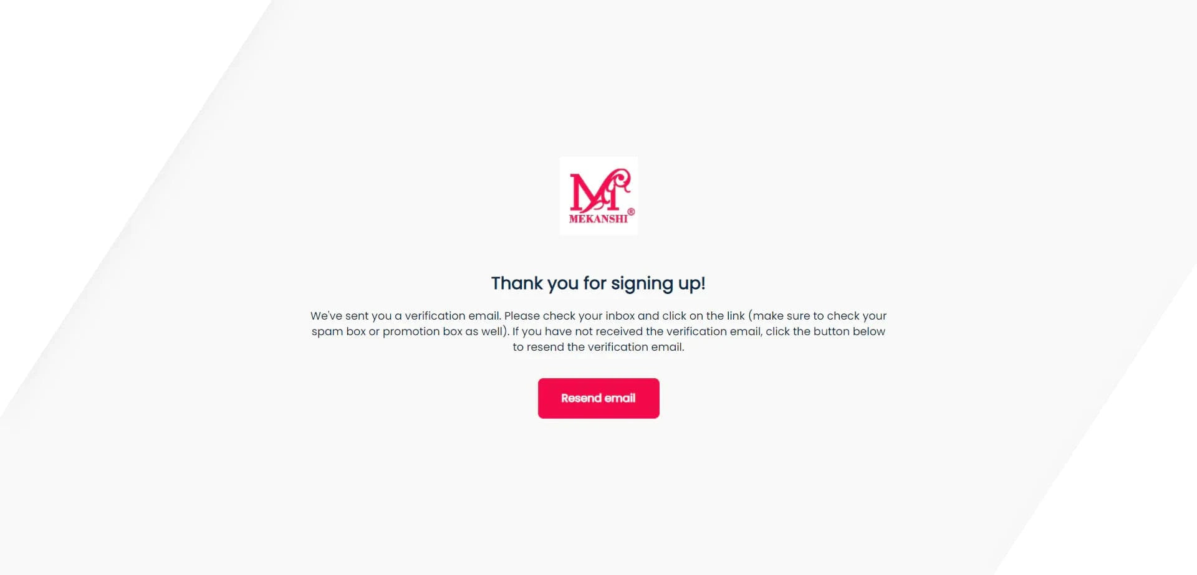Click the word 'inbox' in the message
Image resolution: width=1197 pixels, height=575 pixels.
[620, 316]
